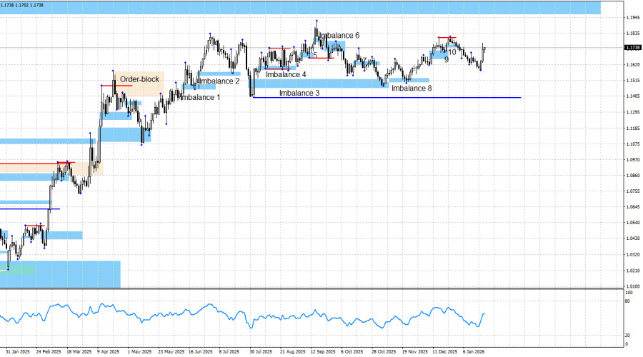Click the 1.0210 price axis value
Screen dimensions: 643x357
tap(633, 271)
